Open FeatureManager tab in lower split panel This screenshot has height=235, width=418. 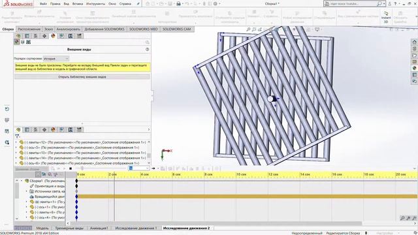pyautogui.click(x=18, y=129)
